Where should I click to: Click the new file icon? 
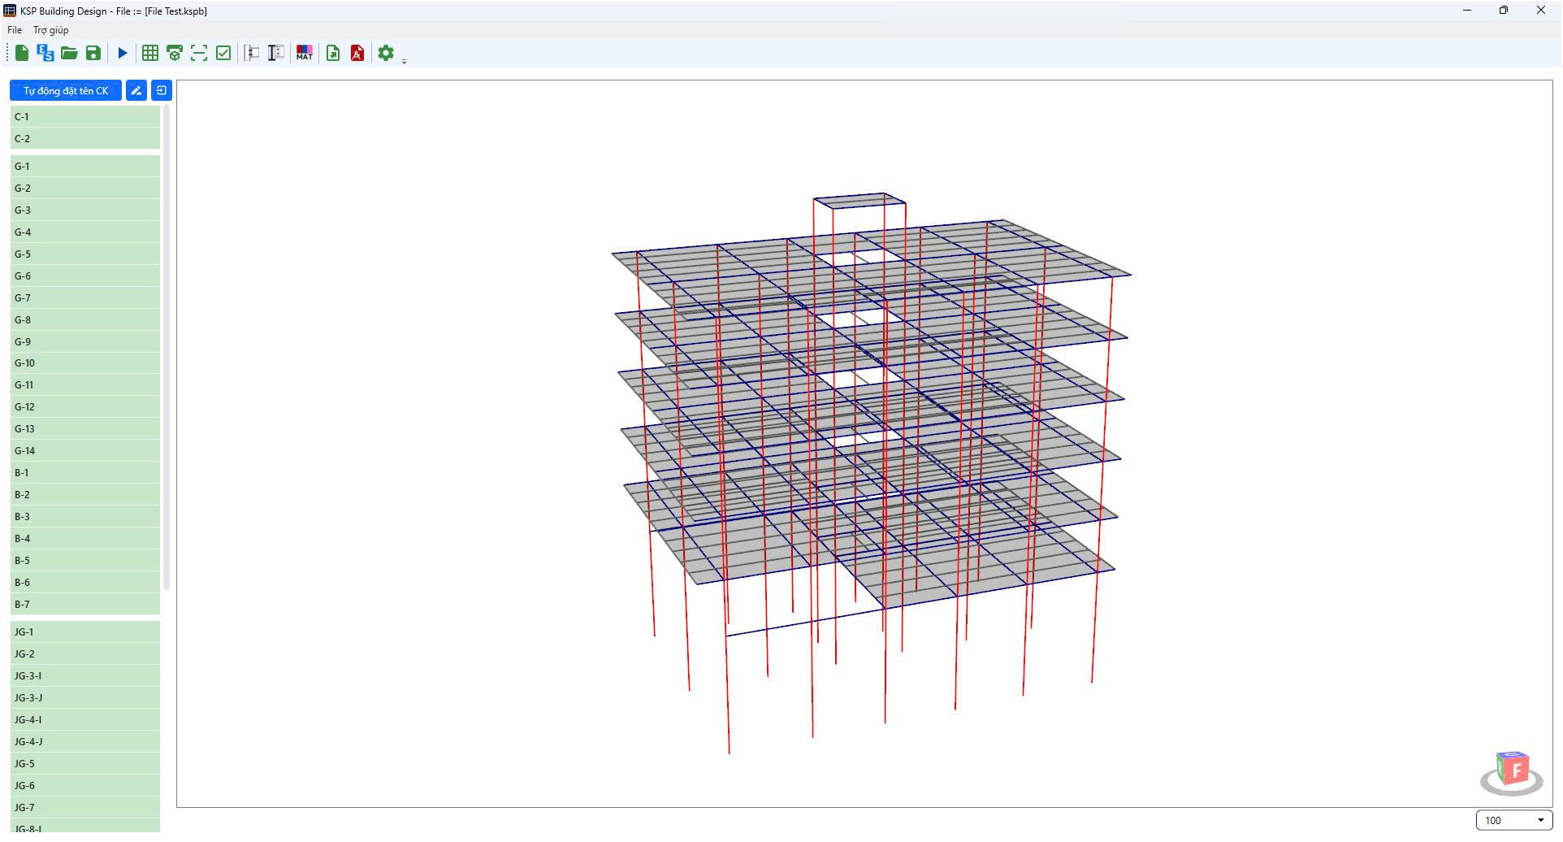point(22,53)
